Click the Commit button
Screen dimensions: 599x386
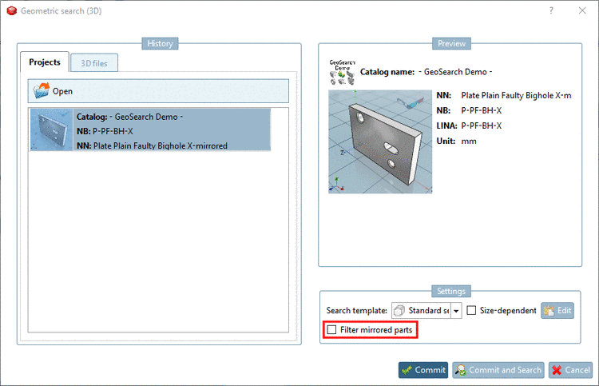(x=423, y=370)
